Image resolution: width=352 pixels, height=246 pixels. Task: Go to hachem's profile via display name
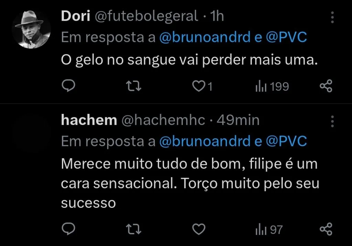click(89, 120)
